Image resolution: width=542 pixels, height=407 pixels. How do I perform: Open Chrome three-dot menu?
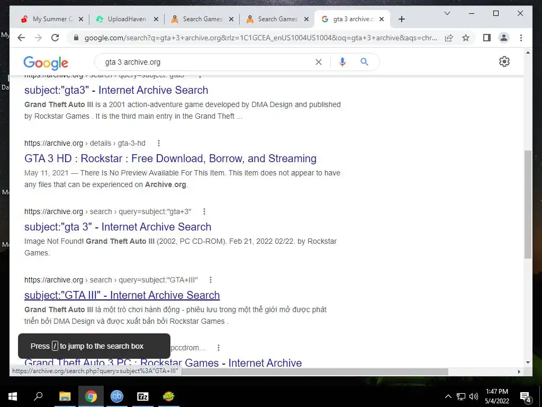(x=521, y=38)
